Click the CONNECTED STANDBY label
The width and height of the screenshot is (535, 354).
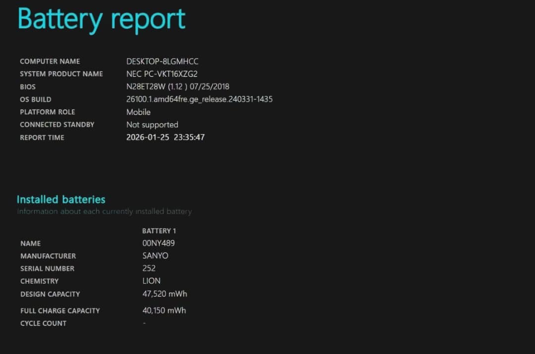click(57, 125)
